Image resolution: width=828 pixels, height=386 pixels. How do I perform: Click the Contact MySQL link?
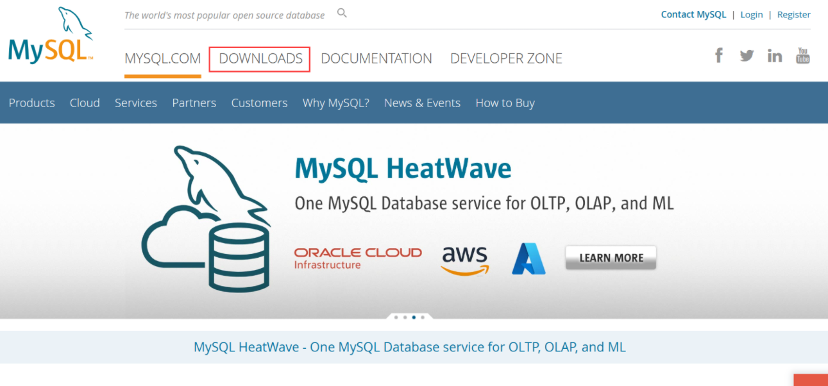pos(693,14)
